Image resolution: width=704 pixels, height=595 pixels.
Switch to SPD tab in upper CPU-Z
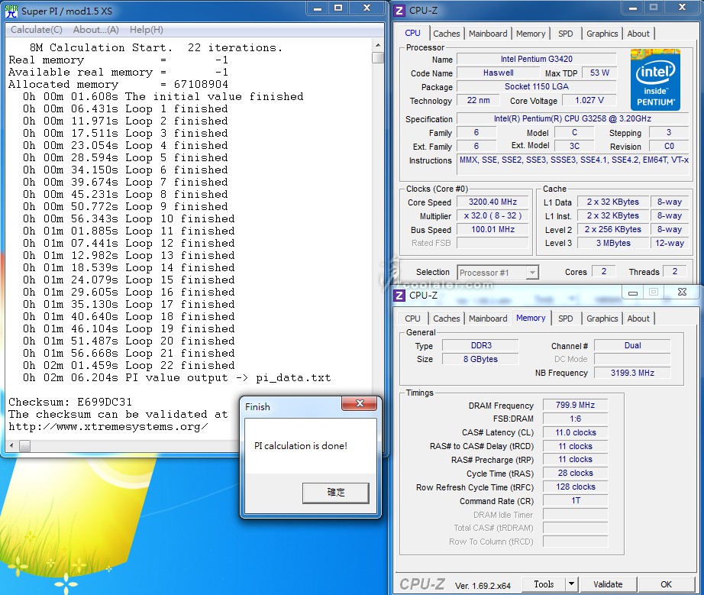coord(565,34)
